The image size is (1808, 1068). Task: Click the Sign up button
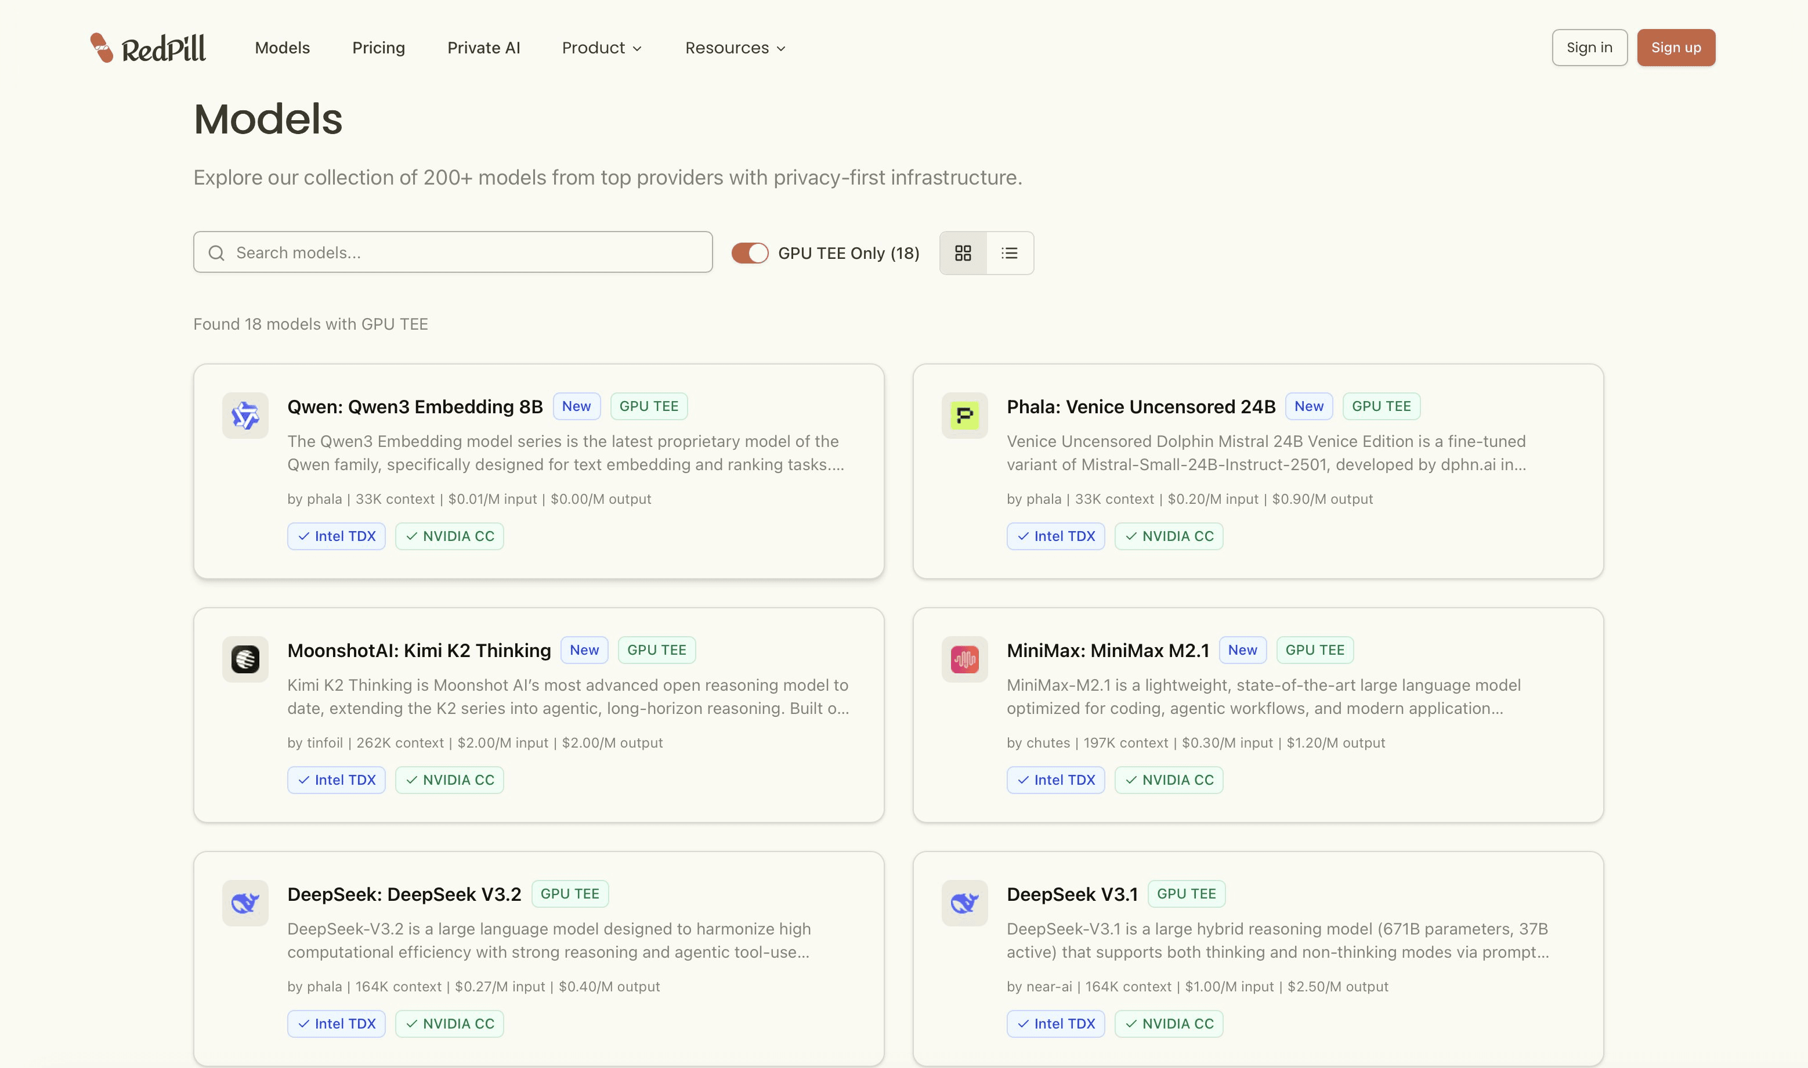point(1676,48)
